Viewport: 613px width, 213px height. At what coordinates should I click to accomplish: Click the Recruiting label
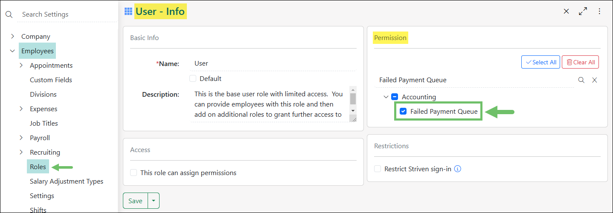pyautogui.click(x=45, y=152)
